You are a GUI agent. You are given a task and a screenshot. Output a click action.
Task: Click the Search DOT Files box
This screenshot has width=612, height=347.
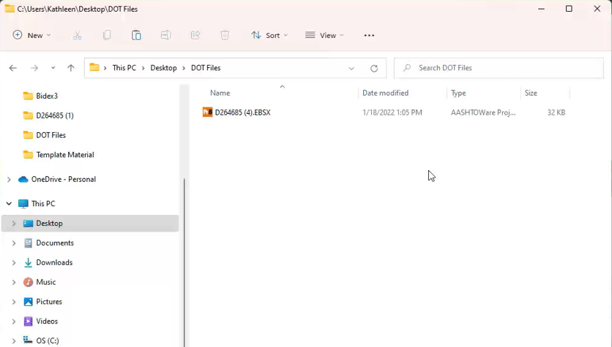pos(499,68)
